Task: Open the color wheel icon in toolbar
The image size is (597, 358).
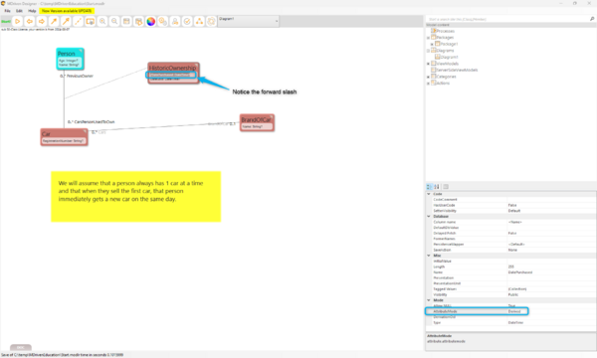Action: pyautogui.click(x=151, y=21)
